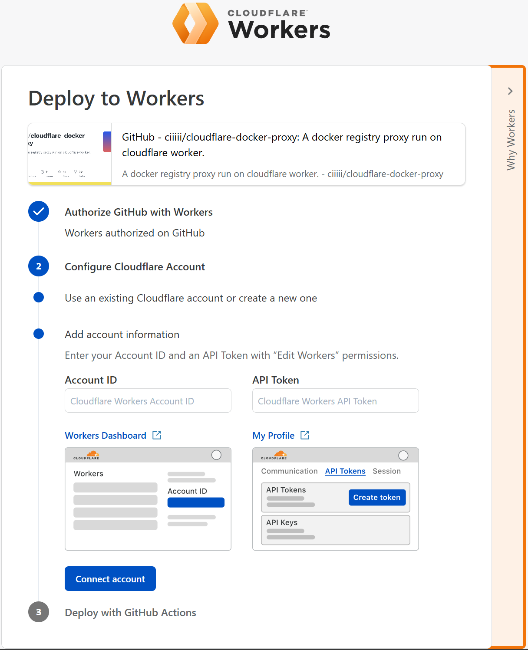528x650 pixels.
Task: Open the Why Workers vertical tab
Action: 511,140
